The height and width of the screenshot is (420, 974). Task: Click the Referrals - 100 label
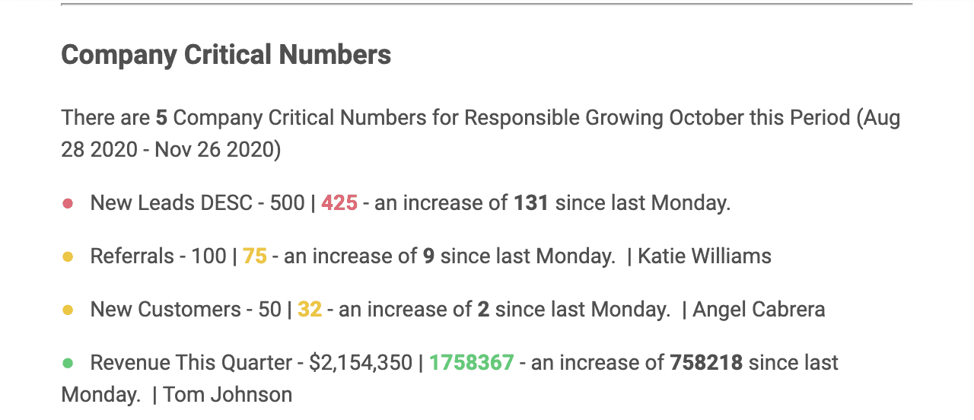(158, 256)
